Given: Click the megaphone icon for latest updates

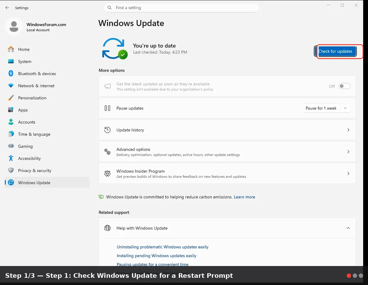Looking at the screenshot, I should tap(108, 86).
